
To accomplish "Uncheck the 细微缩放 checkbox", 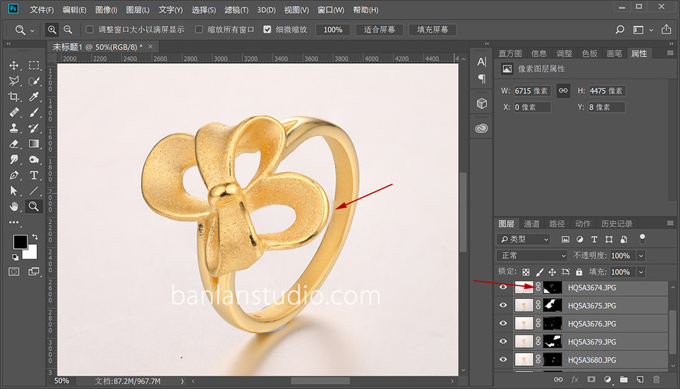I will click(267, 30).
